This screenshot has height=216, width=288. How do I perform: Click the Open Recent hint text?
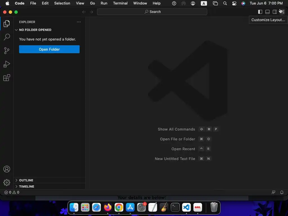(183, 149)
